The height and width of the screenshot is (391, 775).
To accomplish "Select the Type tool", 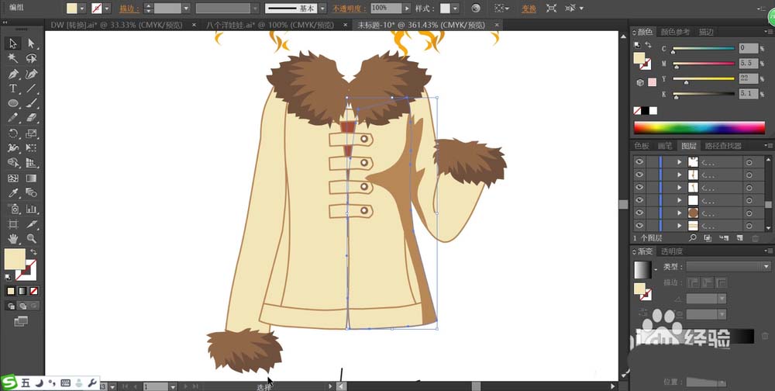I will (x=13, y=88).
